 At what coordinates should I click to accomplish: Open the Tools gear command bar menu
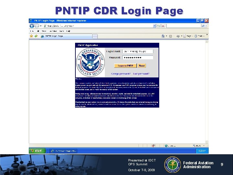199,36
